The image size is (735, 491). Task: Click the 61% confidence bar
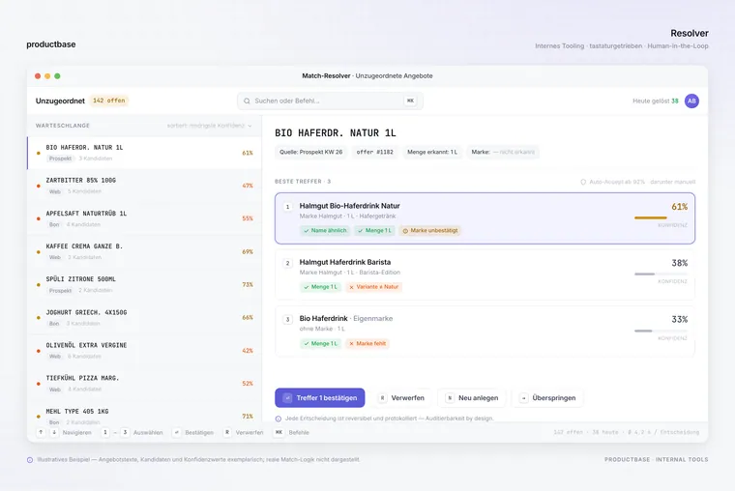pyautogui.click(x=650, y=217)
